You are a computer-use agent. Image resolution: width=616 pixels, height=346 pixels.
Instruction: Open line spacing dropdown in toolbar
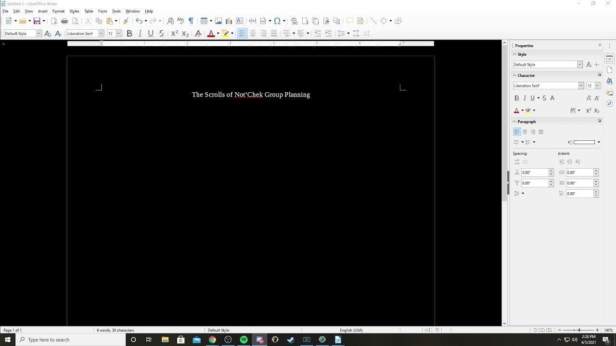pyautogui.click(x=348, y=33)
